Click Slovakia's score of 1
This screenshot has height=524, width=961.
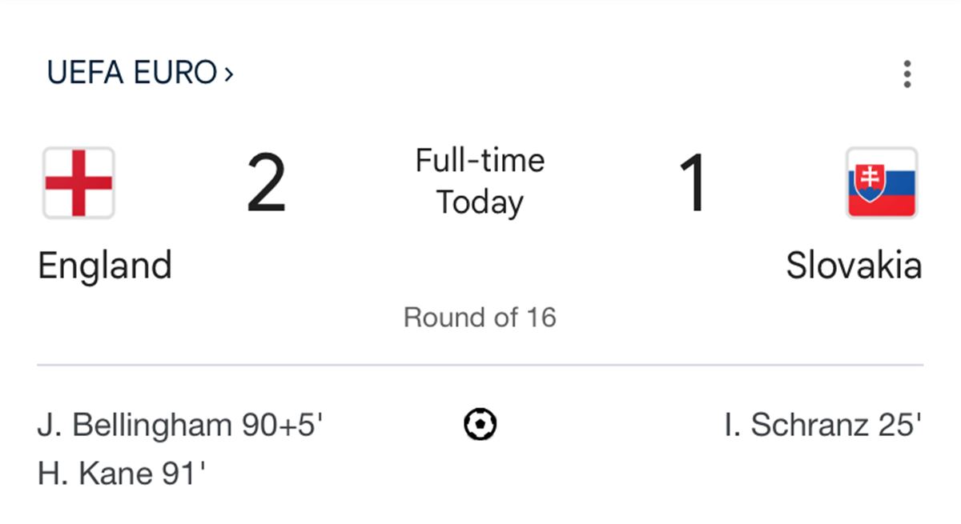(694, 184)
